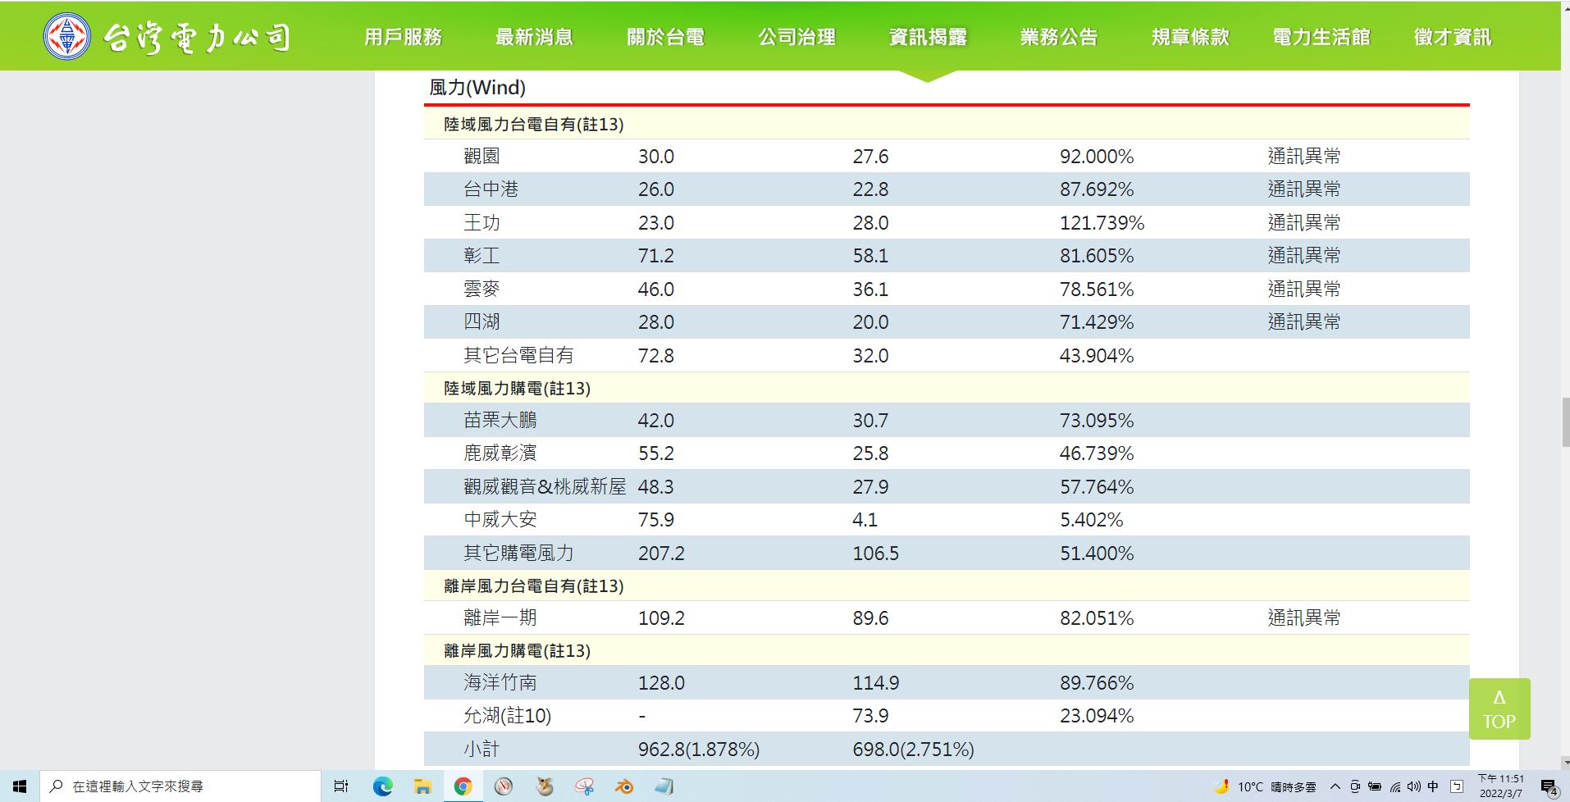
Task: Open the 徵才資訊 menu
Action: pyautogui.click(x=1453, y=37)
